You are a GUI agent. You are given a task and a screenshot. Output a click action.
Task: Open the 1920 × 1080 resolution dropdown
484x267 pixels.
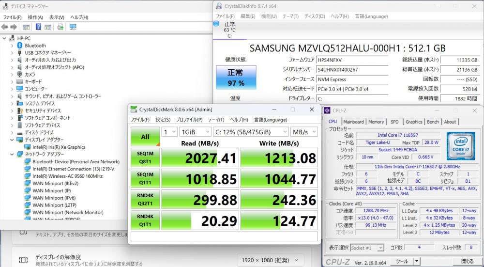pos(271,260)
